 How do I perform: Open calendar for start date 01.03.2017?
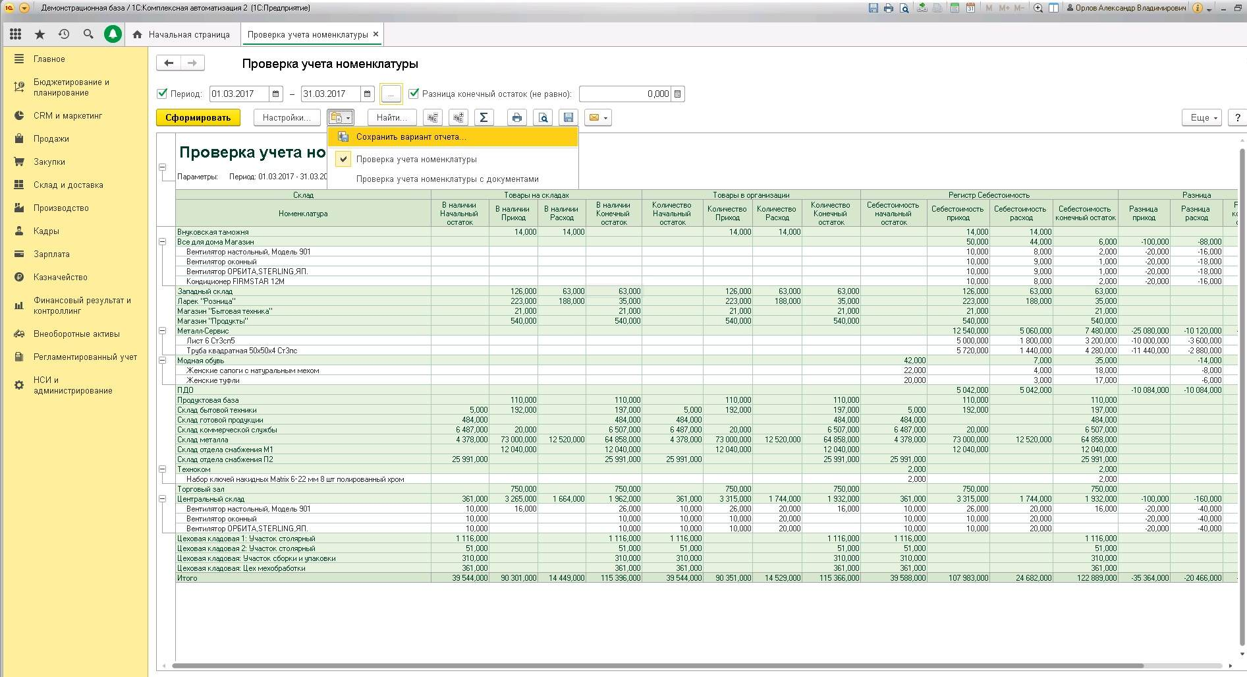click(x=276, y=94)
